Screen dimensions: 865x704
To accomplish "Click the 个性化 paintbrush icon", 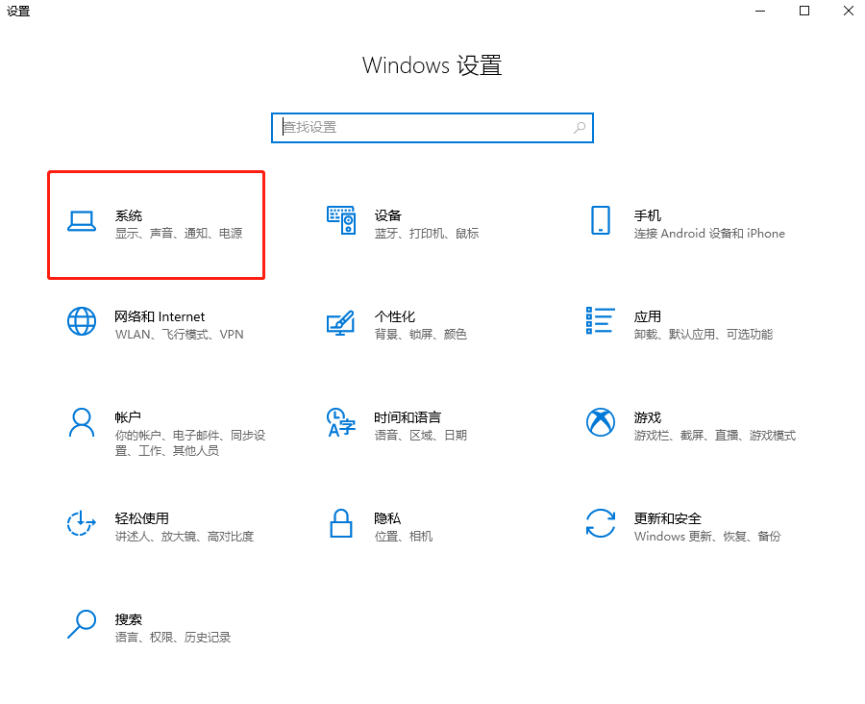I will (x=341, y=322).
